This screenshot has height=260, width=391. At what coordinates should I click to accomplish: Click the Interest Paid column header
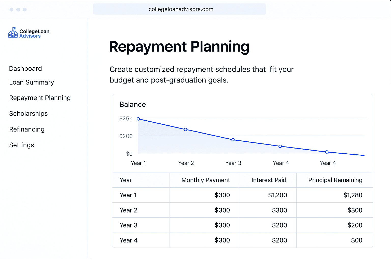tap(269, 180)
